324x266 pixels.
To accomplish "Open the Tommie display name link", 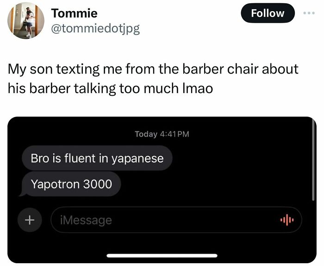I will tap(75, 13).
